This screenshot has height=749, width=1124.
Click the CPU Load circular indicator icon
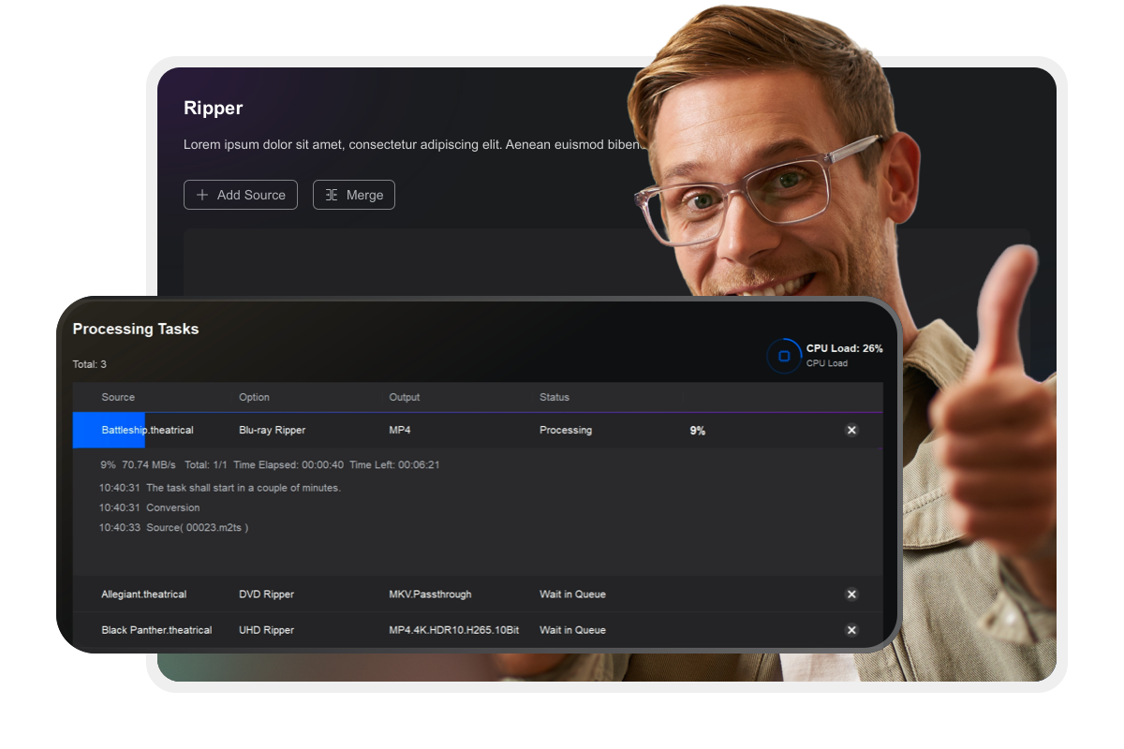click(784, 356)
